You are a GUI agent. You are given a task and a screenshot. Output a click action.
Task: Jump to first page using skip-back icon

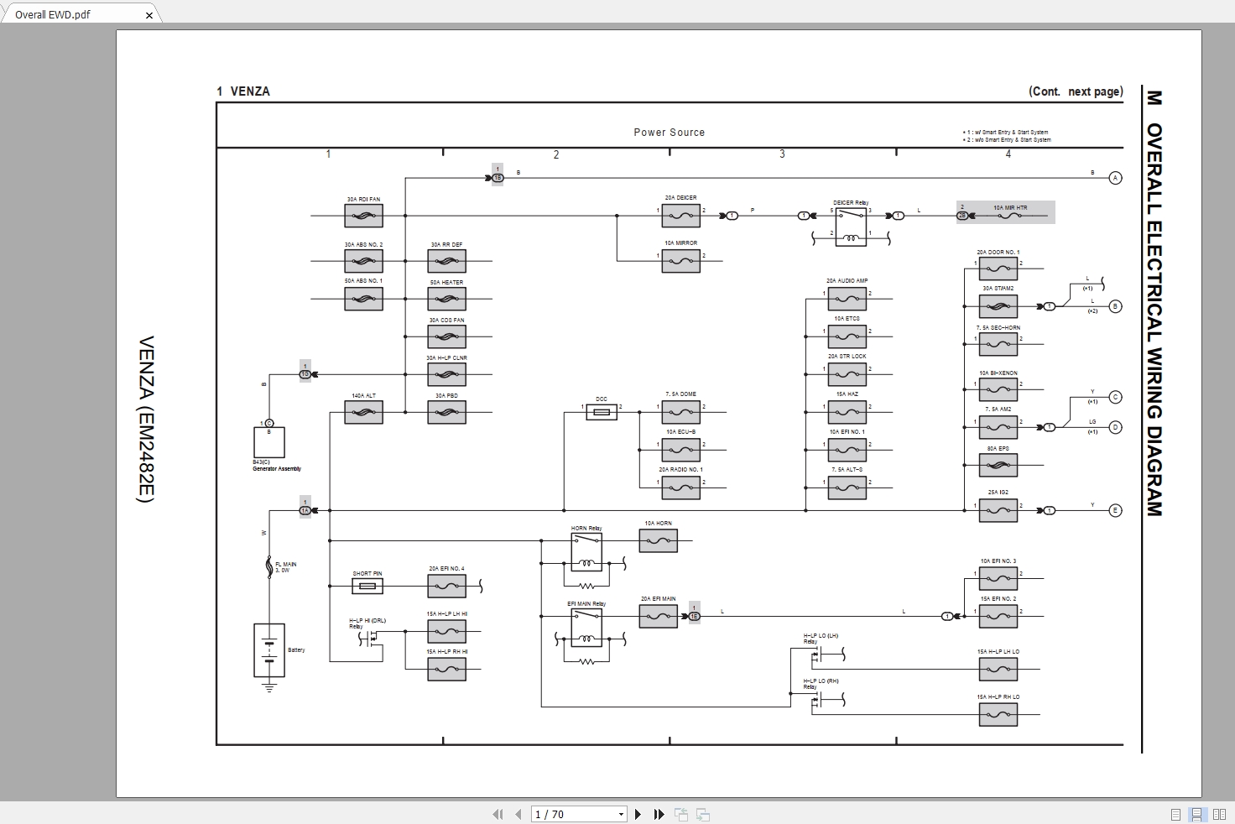click(x=498, y=814)
